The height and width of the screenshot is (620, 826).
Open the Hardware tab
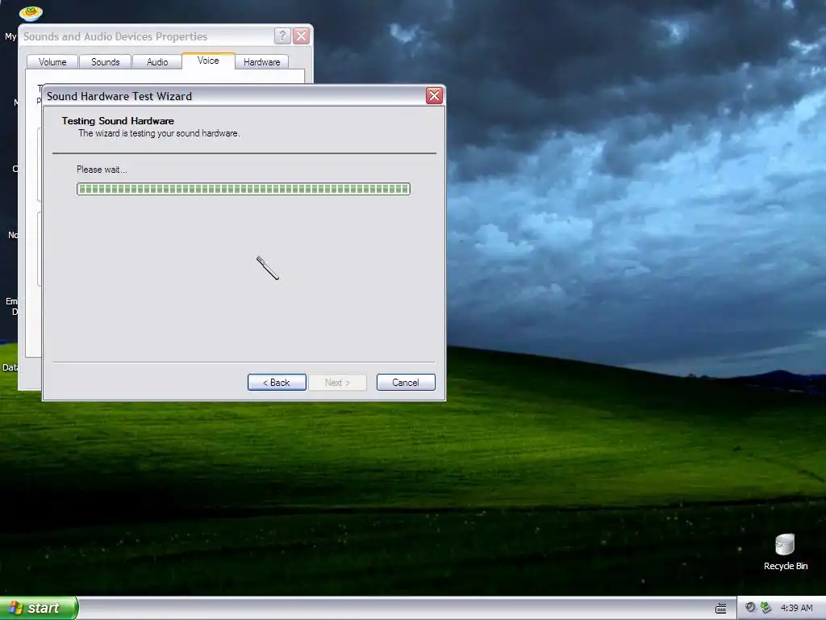pos(262,61)
